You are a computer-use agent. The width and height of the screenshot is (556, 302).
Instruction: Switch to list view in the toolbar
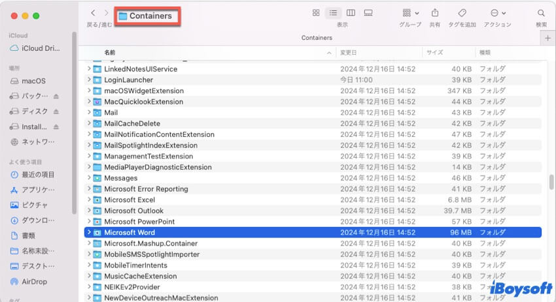(x=333, y=13)
